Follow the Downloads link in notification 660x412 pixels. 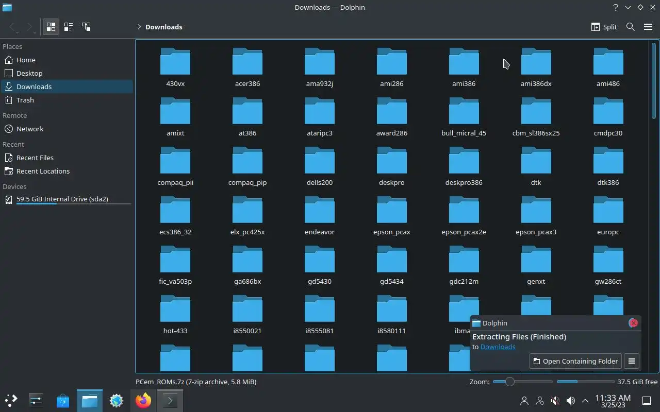coord(498,347)
